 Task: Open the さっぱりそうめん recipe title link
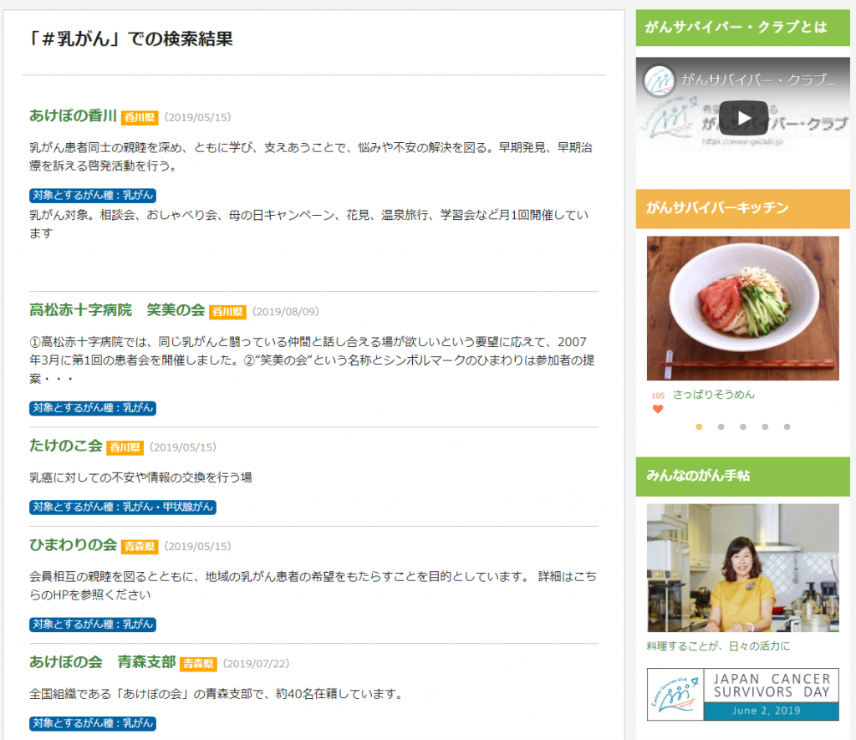pyautogui.click(x=713, y=395)
